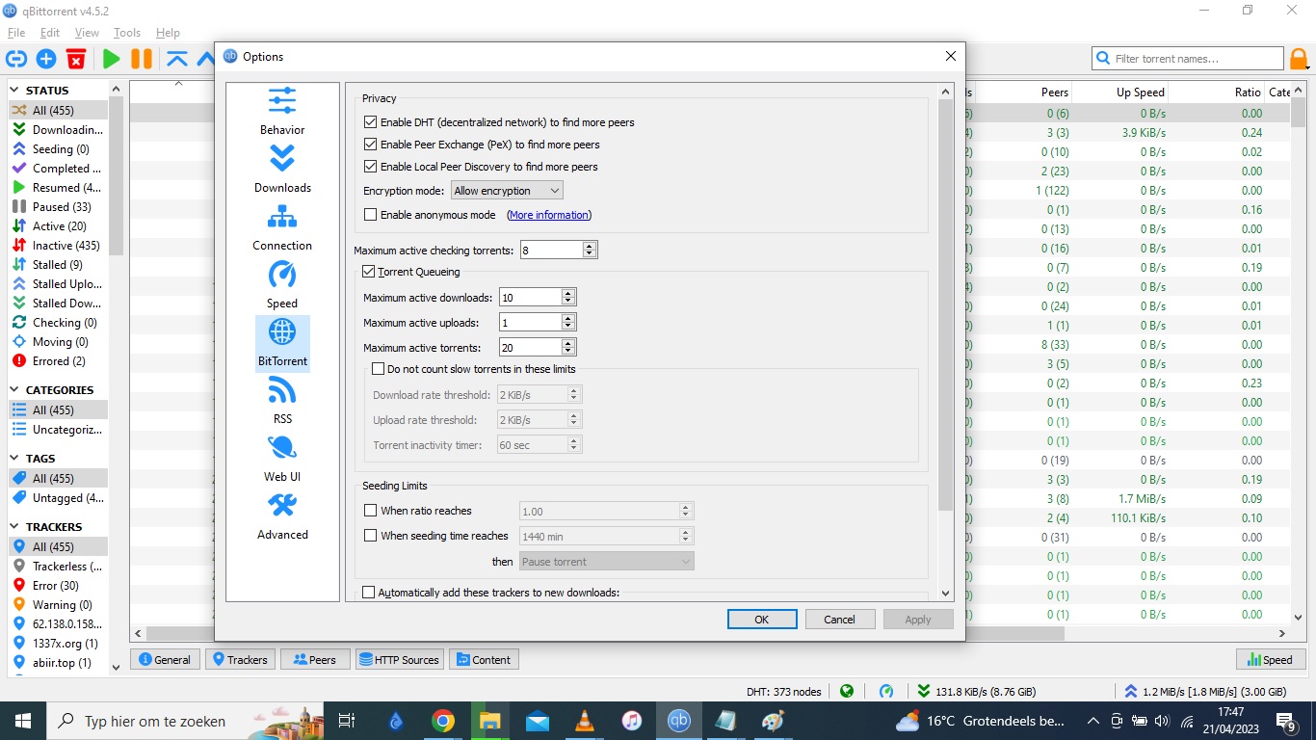Switch to the HTTP Sources tab
This screenshot has height=740, width=1316.
(x=399, y=660)
